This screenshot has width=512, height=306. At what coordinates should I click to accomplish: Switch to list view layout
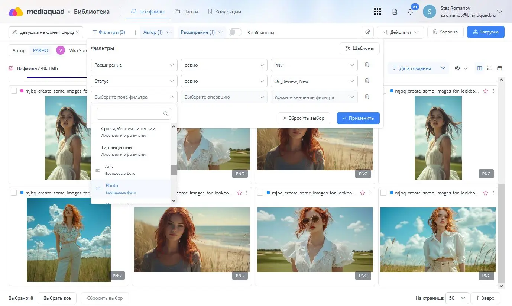tap(489, 68)
